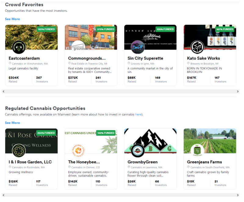The width and height of the screenshot is (244, 202).
Task: Click the 254% FUNDED badge on I & I Rose Garden
Action: (x=46, y=133)
